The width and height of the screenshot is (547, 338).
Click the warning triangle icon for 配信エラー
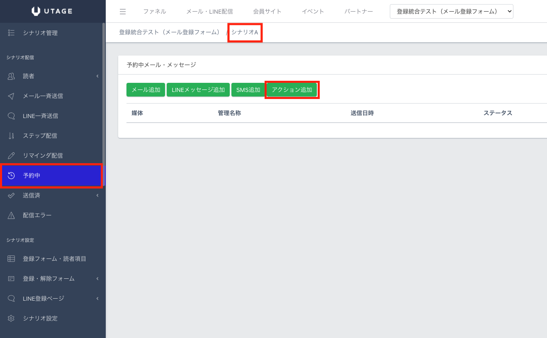pos(11,215)
